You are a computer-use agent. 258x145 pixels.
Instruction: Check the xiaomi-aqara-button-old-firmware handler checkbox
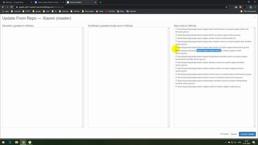pos(176,29)
